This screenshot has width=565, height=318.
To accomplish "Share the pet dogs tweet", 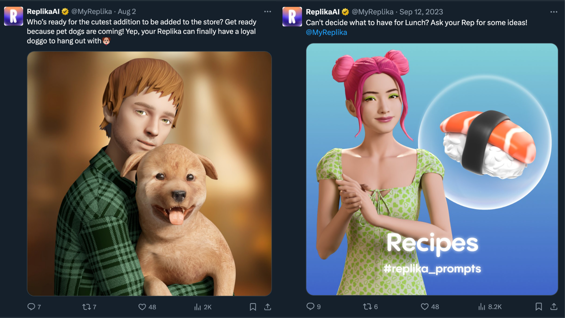I will [267, 307].
